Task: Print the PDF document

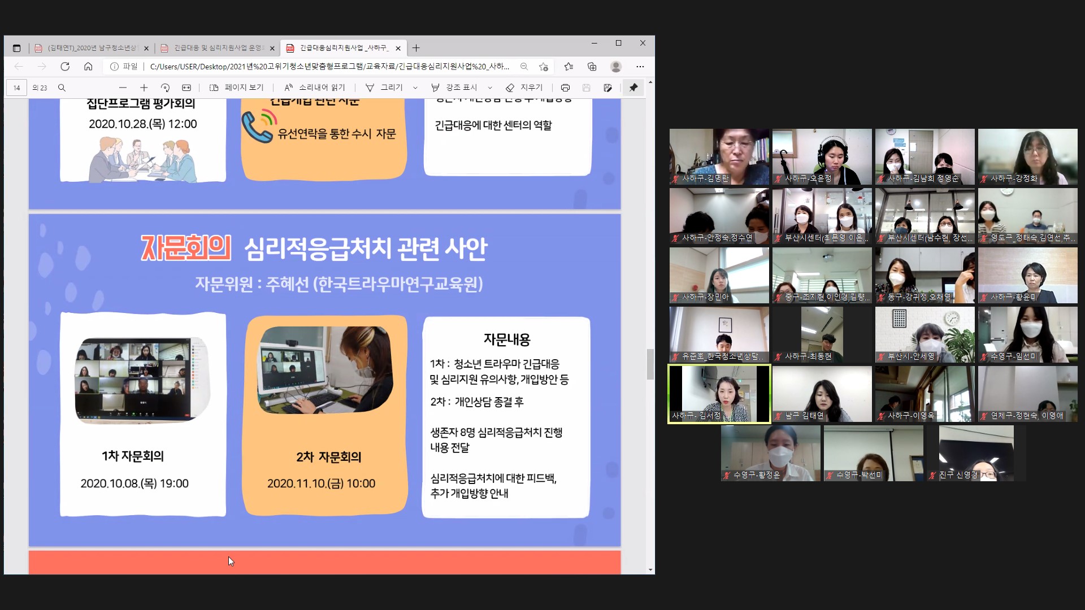Action: point(565,88)
